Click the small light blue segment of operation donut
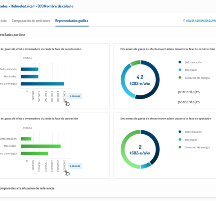This screenshot has height=201, width=216. pos(146,166)
